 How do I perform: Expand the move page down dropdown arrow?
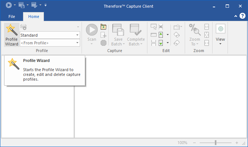(168, 43)
